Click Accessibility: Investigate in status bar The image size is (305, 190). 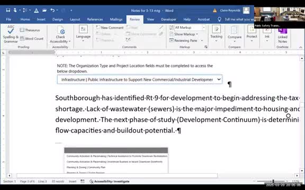tap(110, 182)
